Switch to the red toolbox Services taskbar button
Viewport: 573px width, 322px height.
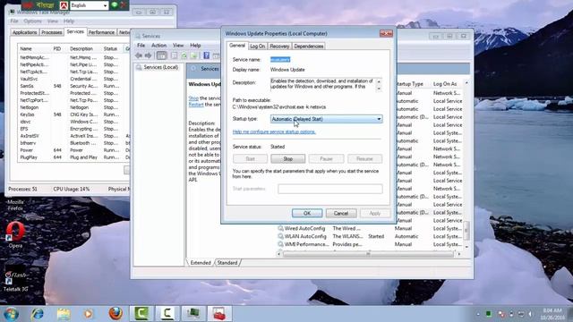[x=219, y=314]
